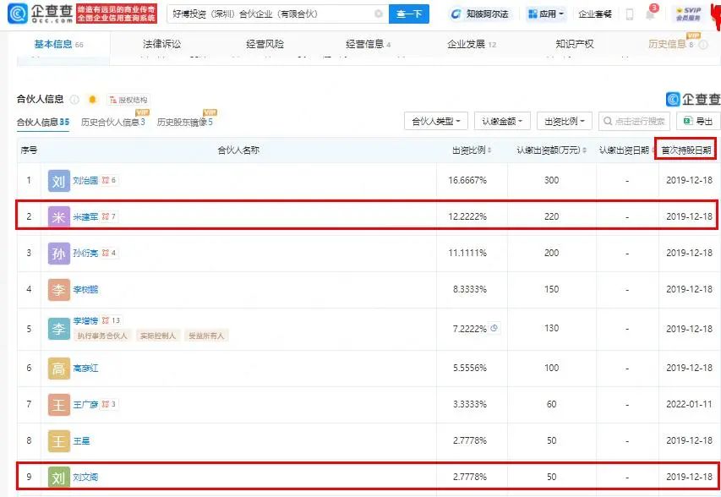This screenshot has width=721, height=497.
Task: Click the Qcc.com logo
Action: (41, 14)
